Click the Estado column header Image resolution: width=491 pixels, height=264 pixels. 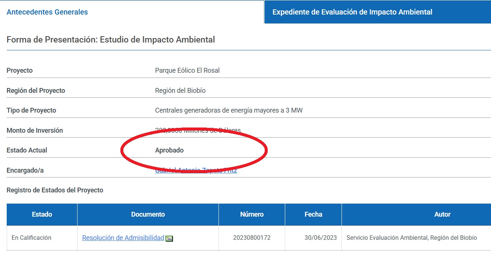(x=42, y=214)
